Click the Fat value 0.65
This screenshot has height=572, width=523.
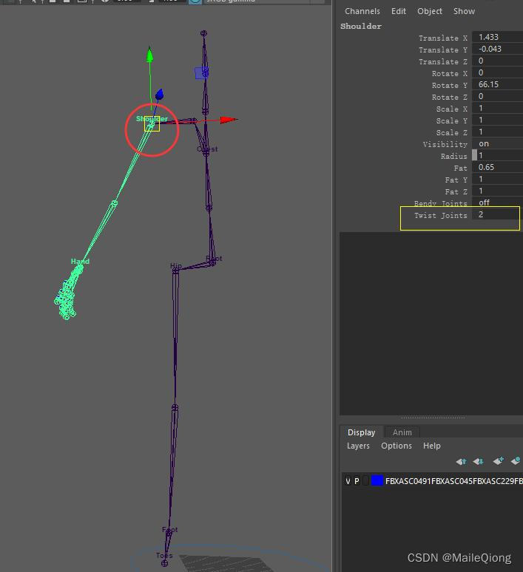497,168
